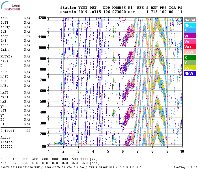Click the Lowell Digisonde logo
The height and width of the screenshot is (169, 198).
pyautogui.click(x=11, y=6)
